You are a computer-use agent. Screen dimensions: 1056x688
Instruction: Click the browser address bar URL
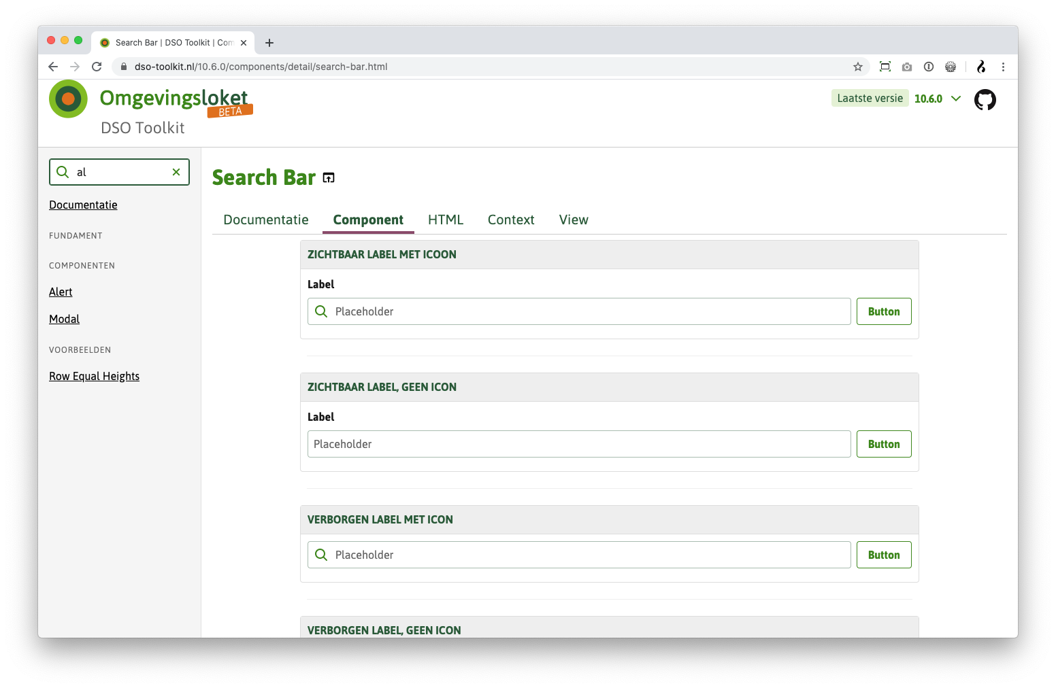(261, 67)
